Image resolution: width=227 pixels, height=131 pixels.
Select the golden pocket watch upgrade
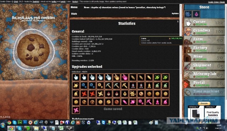124,94
